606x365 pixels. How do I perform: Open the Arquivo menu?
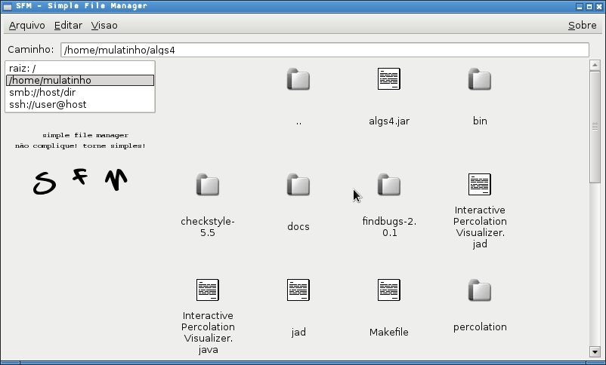[26, 26]
